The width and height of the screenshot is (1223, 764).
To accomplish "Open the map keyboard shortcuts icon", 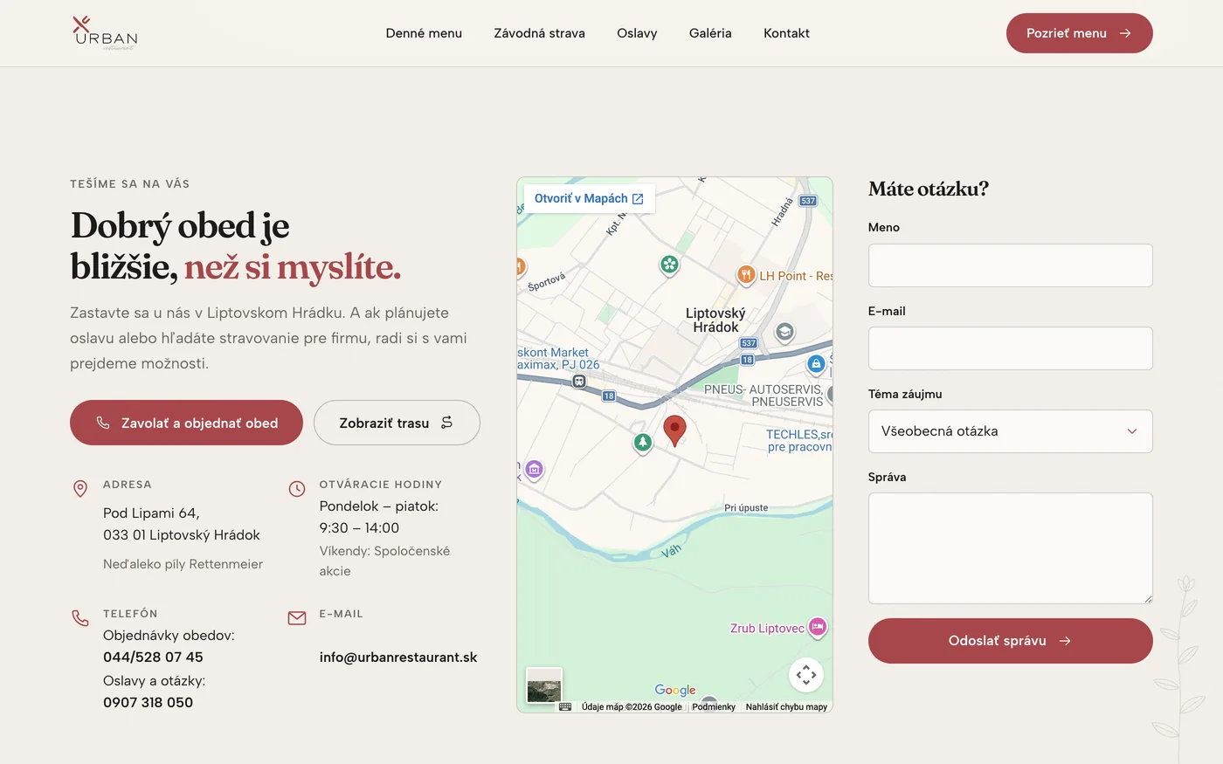I will point(565,706).
